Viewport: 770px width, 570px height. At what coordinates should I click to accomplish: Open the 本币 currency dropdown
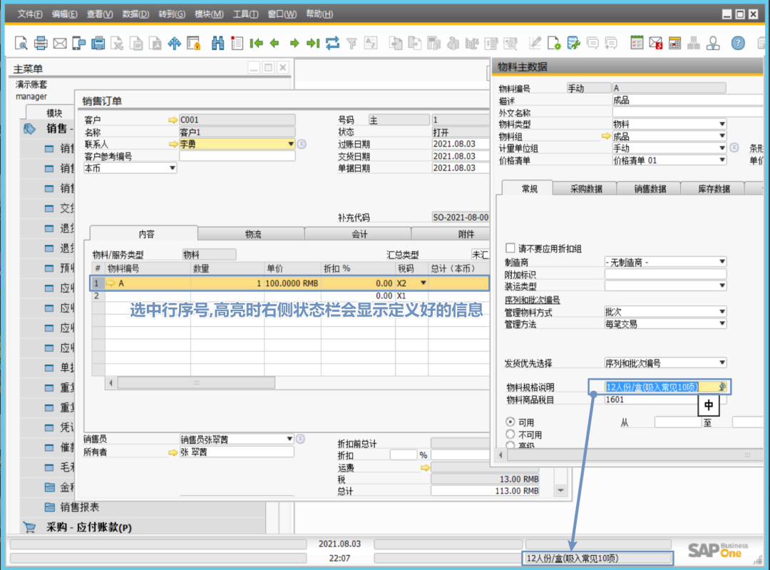[173, 168]
